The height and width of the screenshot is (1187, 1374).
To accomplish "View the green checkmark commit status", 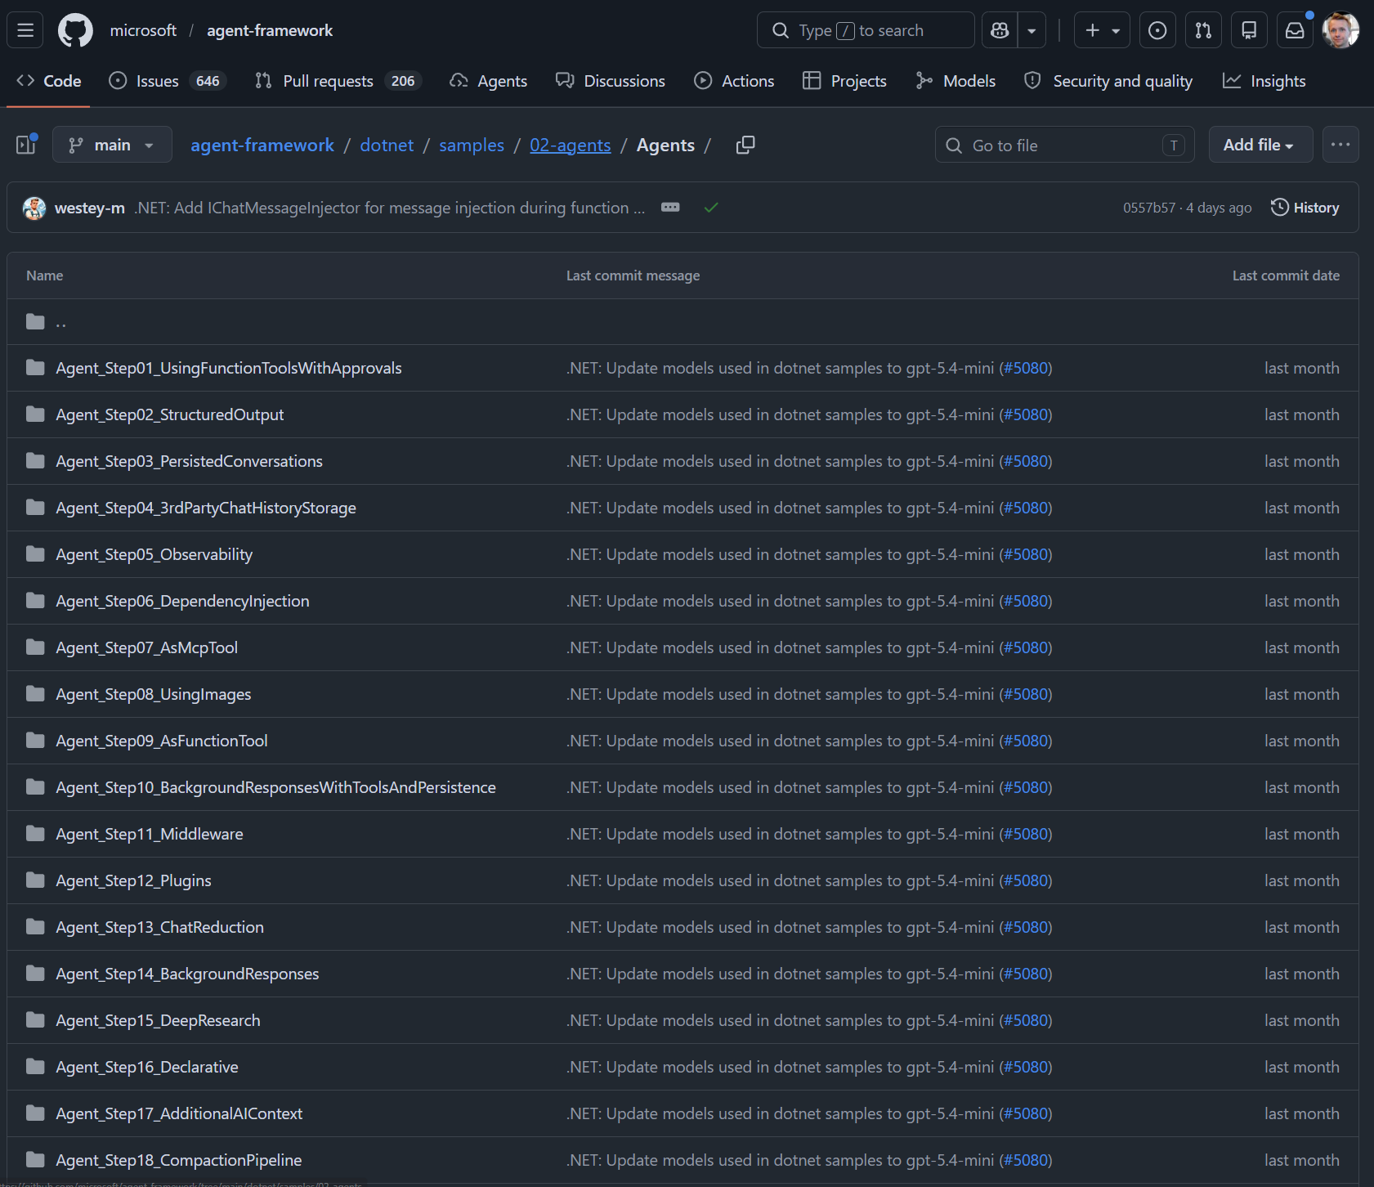I will (x=711, y=208).
